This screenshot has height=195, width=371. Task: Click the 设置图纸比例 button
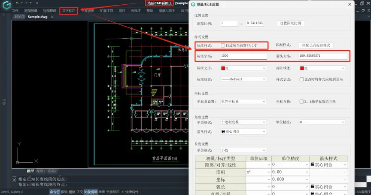point(290,23)
